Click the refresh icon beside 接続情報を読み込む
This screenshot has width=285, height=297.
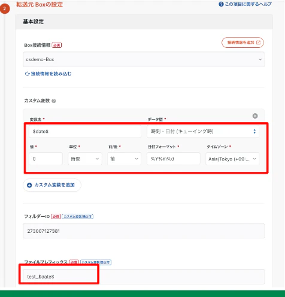(x=27, y=74)
